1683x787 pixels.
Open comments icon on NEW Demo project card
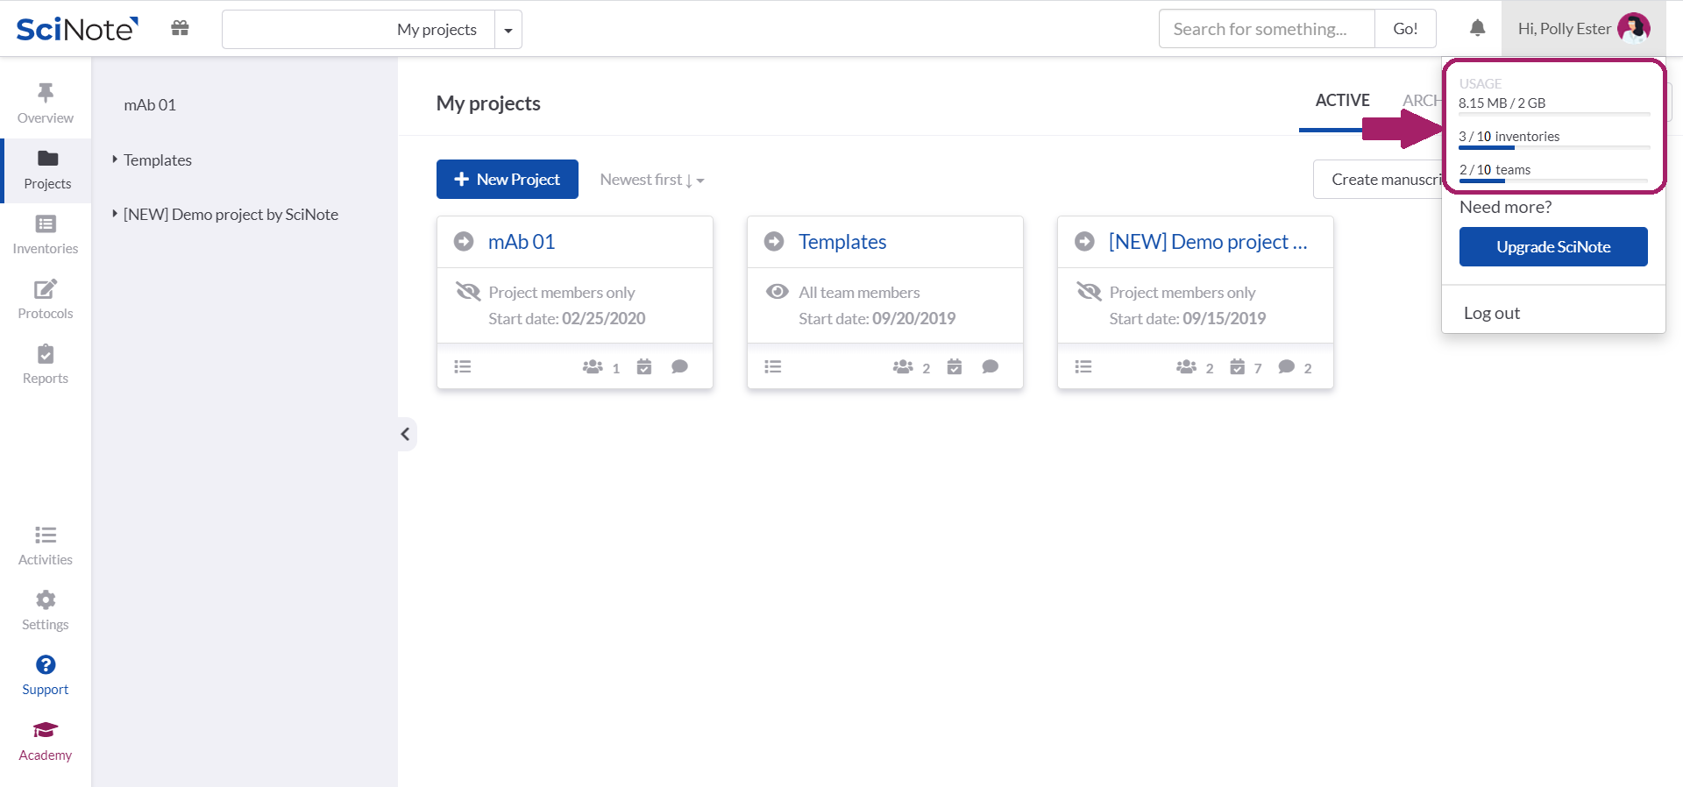coord(1286,367)
